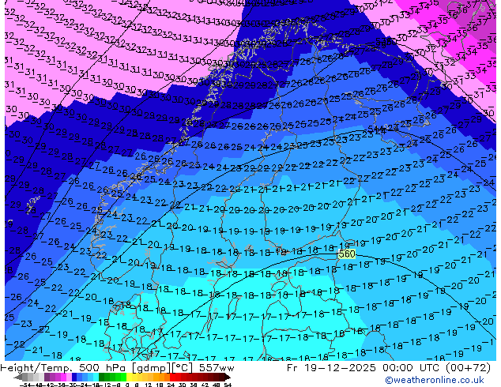The height and width of the screenshot is (387, 501).
Task: Click the bright green swatch in the legend
Action: 123,377
